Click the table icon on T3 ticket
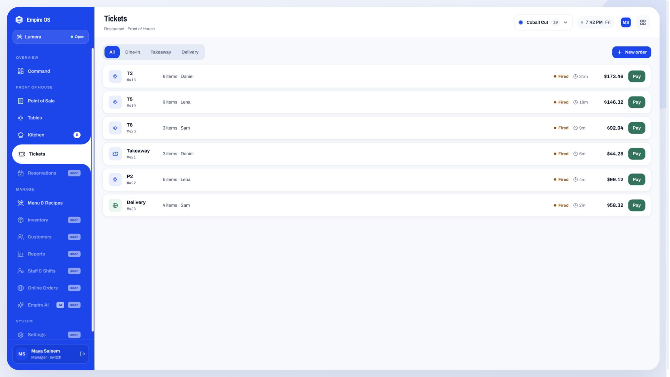The height and width of the screenshot is (377, 670). click(115, 76)
